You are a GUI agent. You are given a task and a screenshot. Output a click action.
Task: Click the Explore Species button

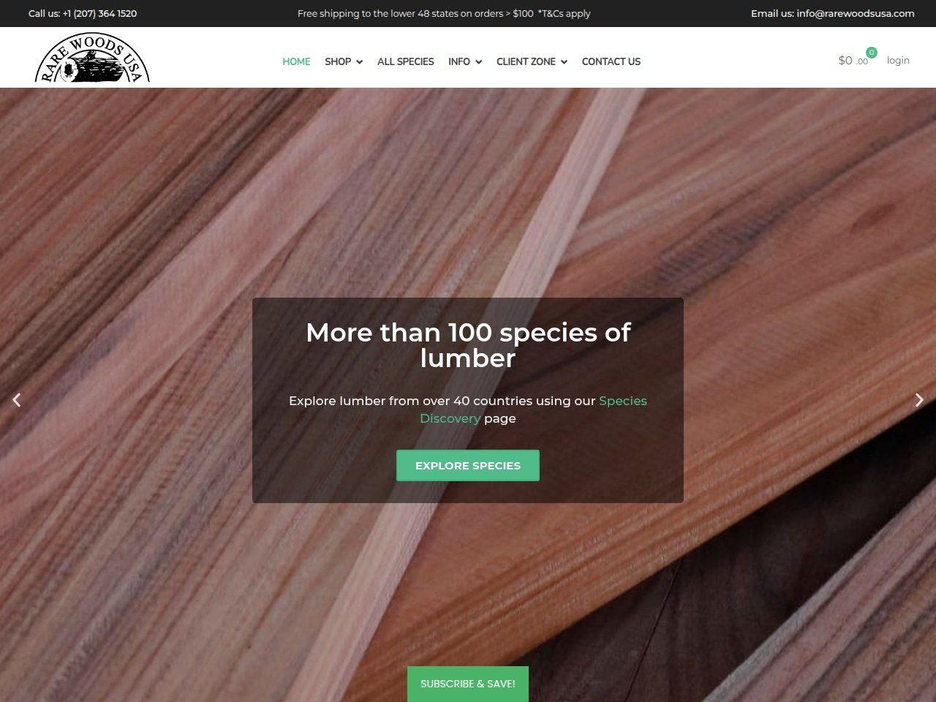pos(468,465)
